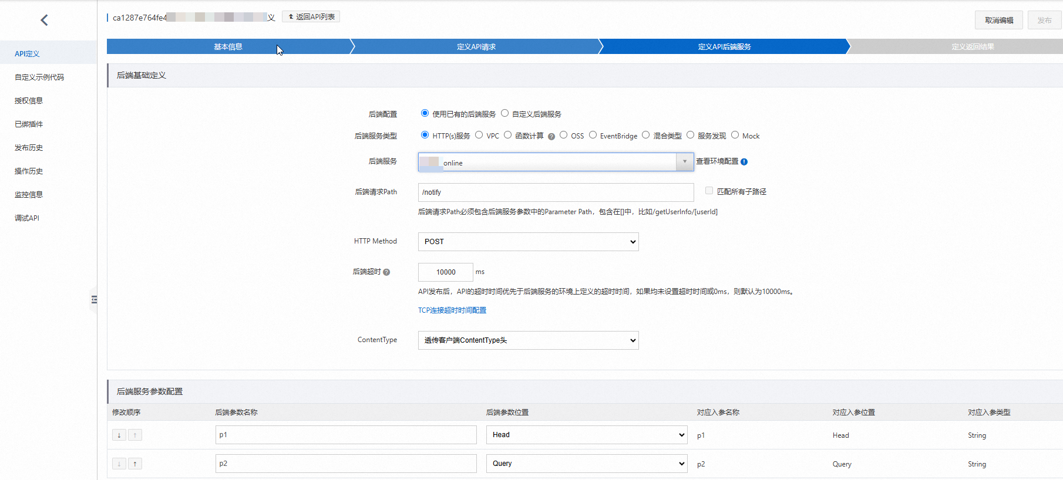Click 返回API列表 button
Viewport: 1063px width, 480px height.
click(x=311, y=17)
